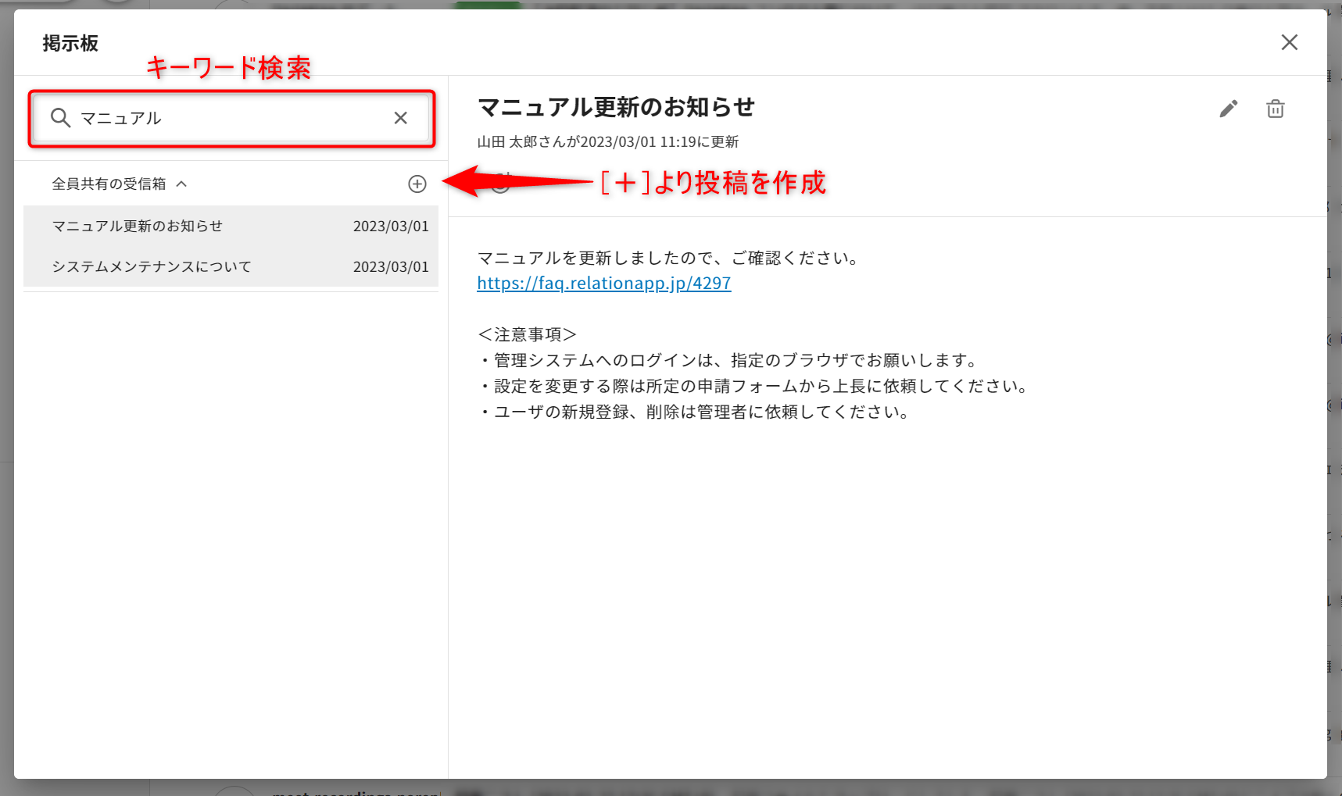This screenshot has height=796, width=1342.
Task: Click the ＜注意事項＞ heading in the post
Action: coord(527,334)
